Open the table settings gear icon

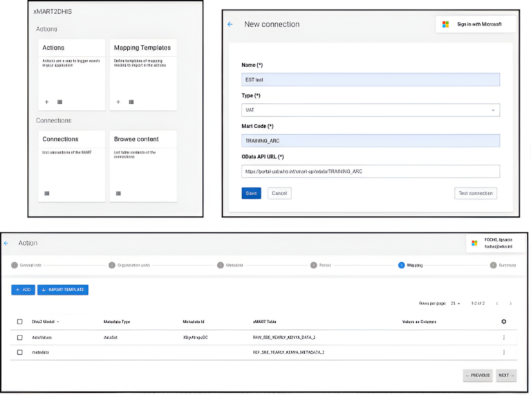[503, 322]
